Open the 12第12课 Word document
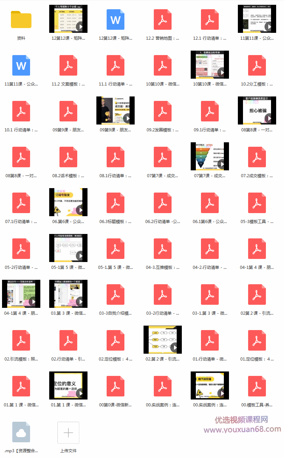Screen dimensions: 284x458 (x=116, y=19)
